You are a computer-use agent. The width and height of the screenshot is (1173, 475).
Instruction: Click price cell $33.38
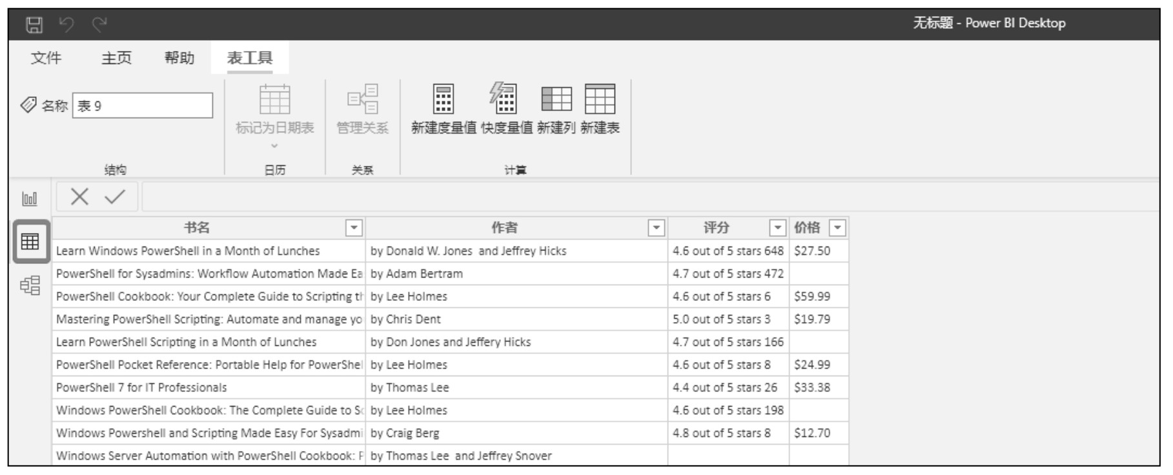[x=819, y=387]
